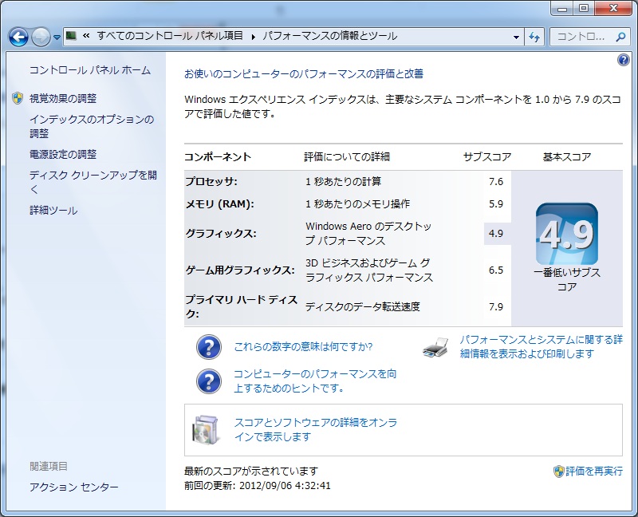Click the printer icon for detailed system information
This screenshot has width=638, height=517.
tap(435, 347)
